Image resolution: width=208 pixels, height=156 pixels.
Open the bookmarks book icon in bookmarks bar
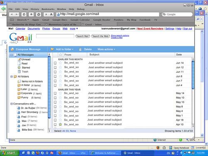12,20
